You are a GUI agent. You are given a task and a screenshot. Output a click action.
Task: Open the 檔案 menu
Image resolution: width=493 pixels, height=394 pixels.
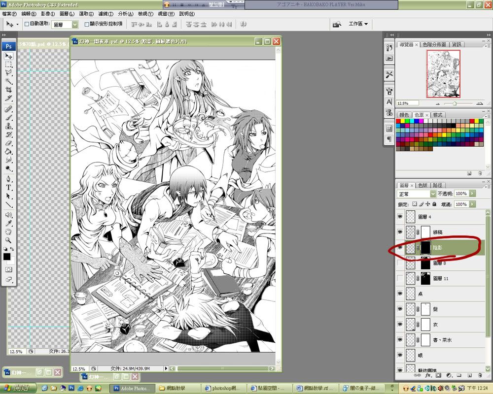coord(9,14)
